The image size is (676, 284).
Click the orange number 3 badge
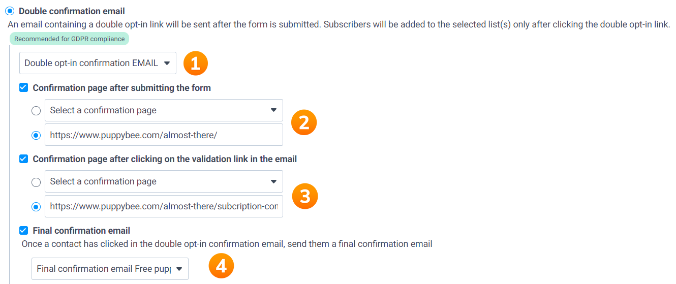[x=305, y=196]
